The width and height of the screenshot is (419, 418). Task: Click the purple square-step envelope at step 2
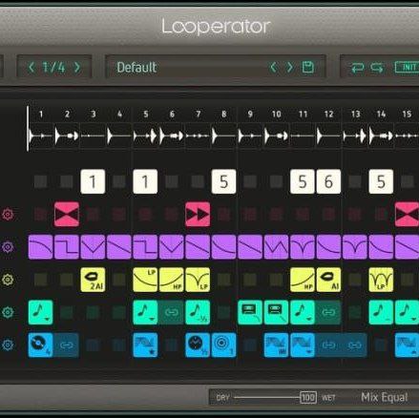67,247
